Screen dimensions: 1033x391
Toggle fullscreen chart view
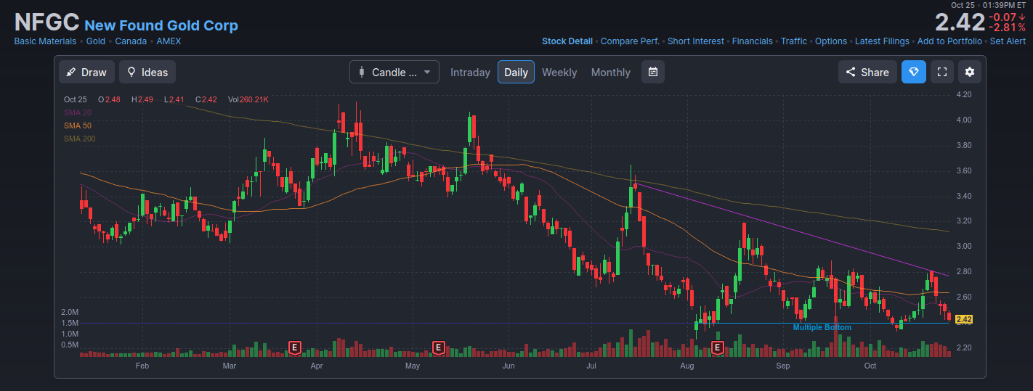tap(942, 72)
